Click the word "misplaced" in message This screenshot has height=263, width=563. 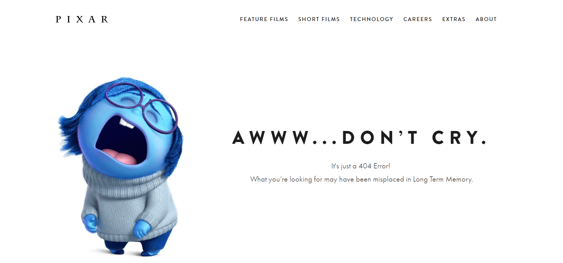click(389, 179)
